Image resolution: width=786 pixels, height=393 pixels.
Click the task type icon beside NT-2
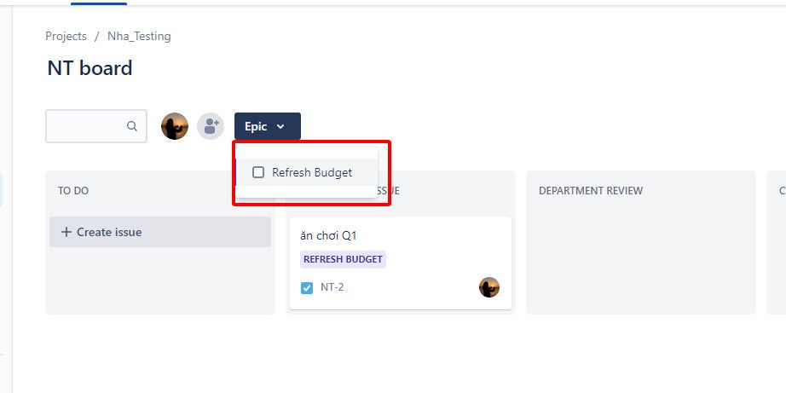[307, 288]
